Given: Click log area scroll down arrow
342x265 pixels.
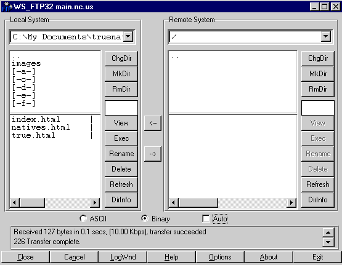Looking at the screenshot, I should (x=328, y=242).
